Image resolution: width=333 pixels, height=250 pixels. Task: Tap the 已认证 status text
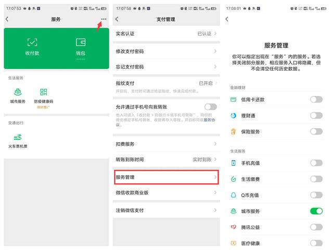tap(204, 33)
